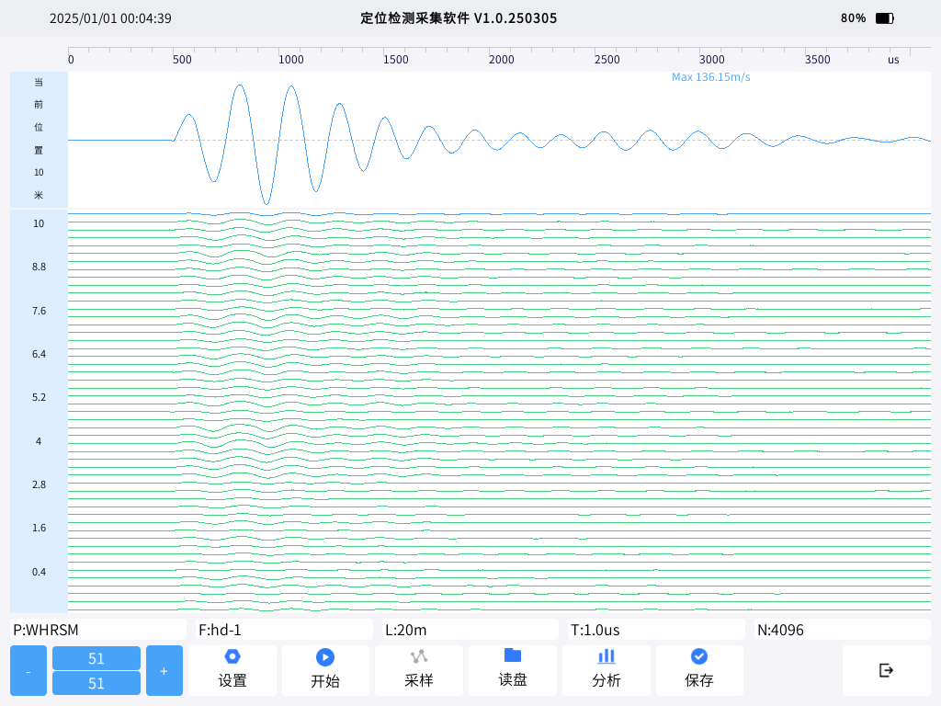Save data with the 保存 checkmark icon
Screen dimensions: 941x706
699,656
